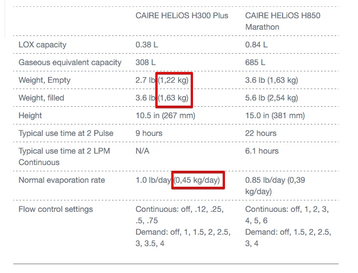Click the Gaseous equivalent capacity label
Viewport: 358px width, 273px height.
[x=70, y=62]
